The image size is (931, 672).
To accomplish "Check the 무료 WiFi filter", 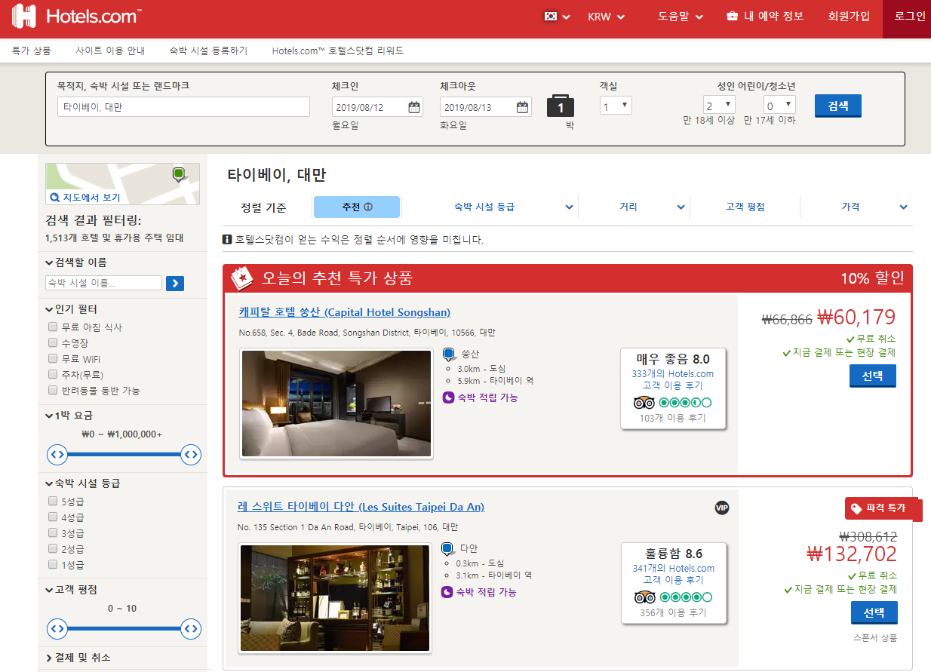I will tap(53, 359).
